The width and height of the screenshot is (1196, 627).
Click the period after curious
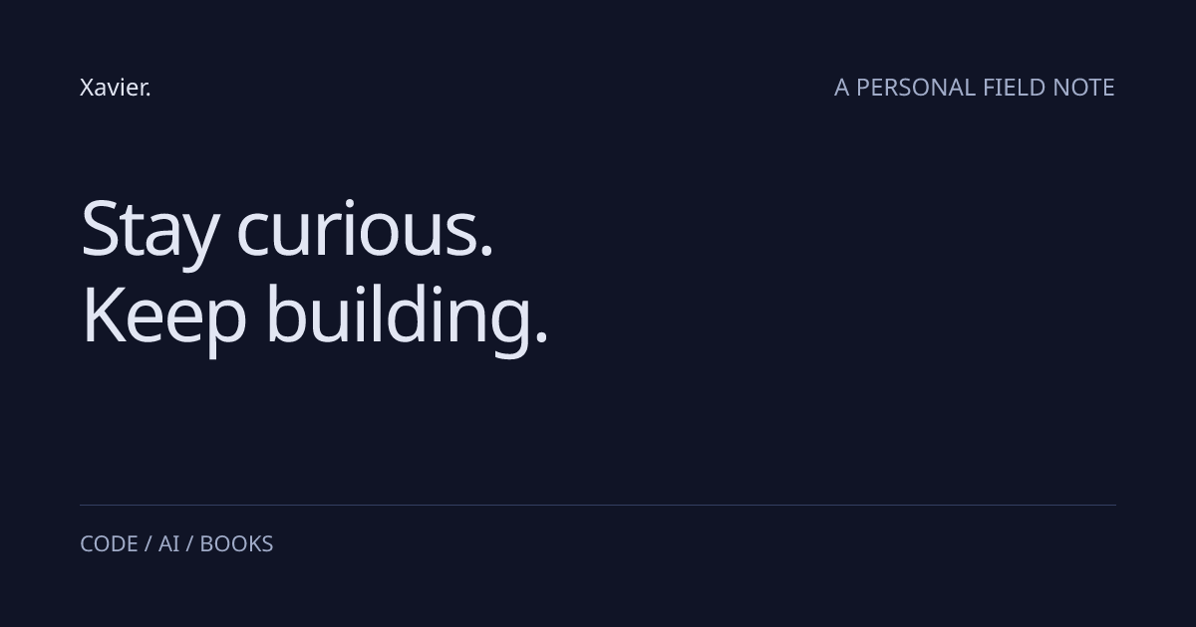pos(486,255)
